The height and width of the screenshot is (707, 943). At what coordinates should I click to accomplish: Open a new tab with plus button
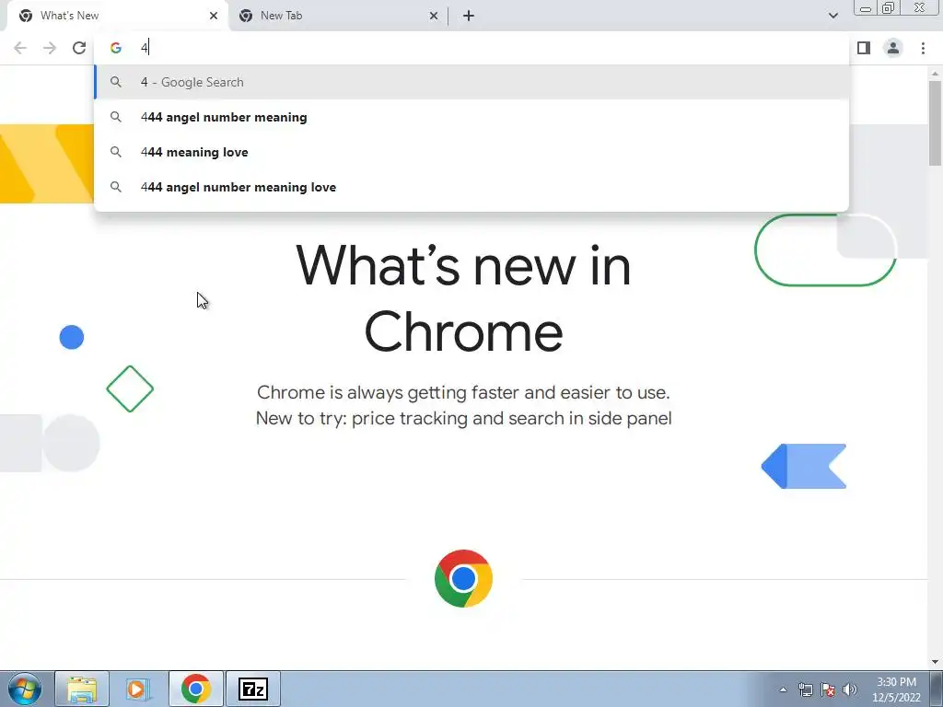click(469, 16)
